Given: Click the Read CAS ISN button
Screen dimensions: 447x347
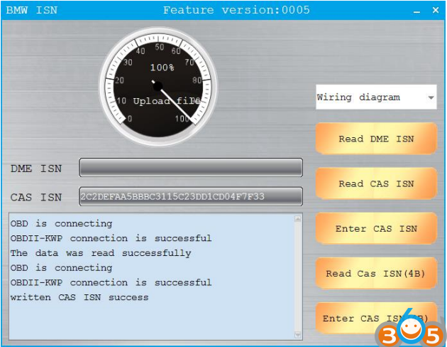Looking at the screenshot, I should tap(376, 183).
